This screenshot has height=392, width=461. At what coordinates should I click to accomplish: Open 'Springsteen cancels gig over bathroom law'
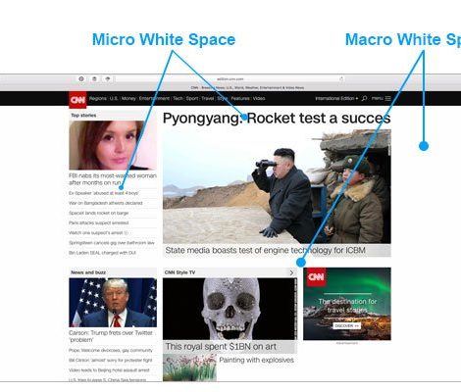tap(112, 243)
